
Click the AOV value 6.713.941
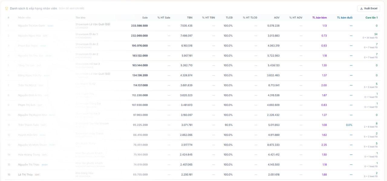tap(274, 85)
